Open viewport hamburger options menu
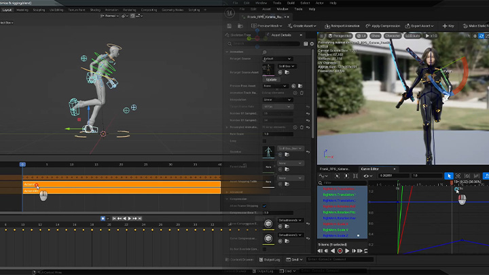Screen dimensions: 489x275 (322, 36)
